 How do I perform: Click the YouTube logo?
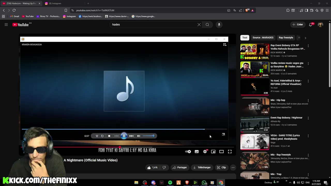coord(20,25)
